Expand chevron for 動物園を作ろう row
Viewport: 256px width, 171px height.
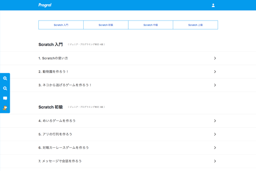(215, 72)
